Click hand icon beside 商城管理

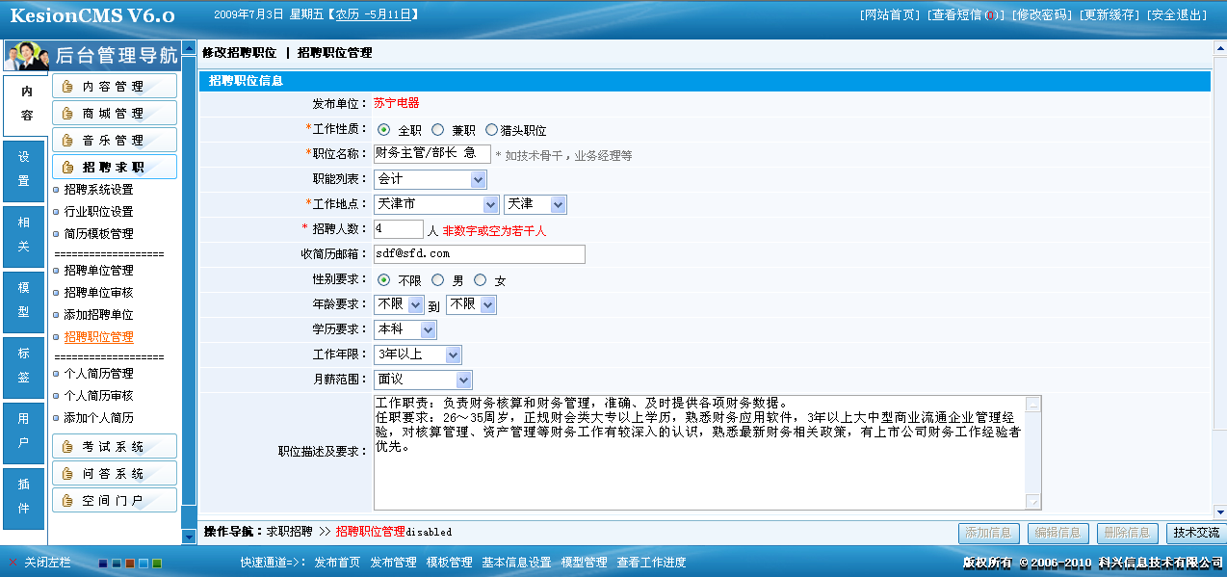point(67,114)
